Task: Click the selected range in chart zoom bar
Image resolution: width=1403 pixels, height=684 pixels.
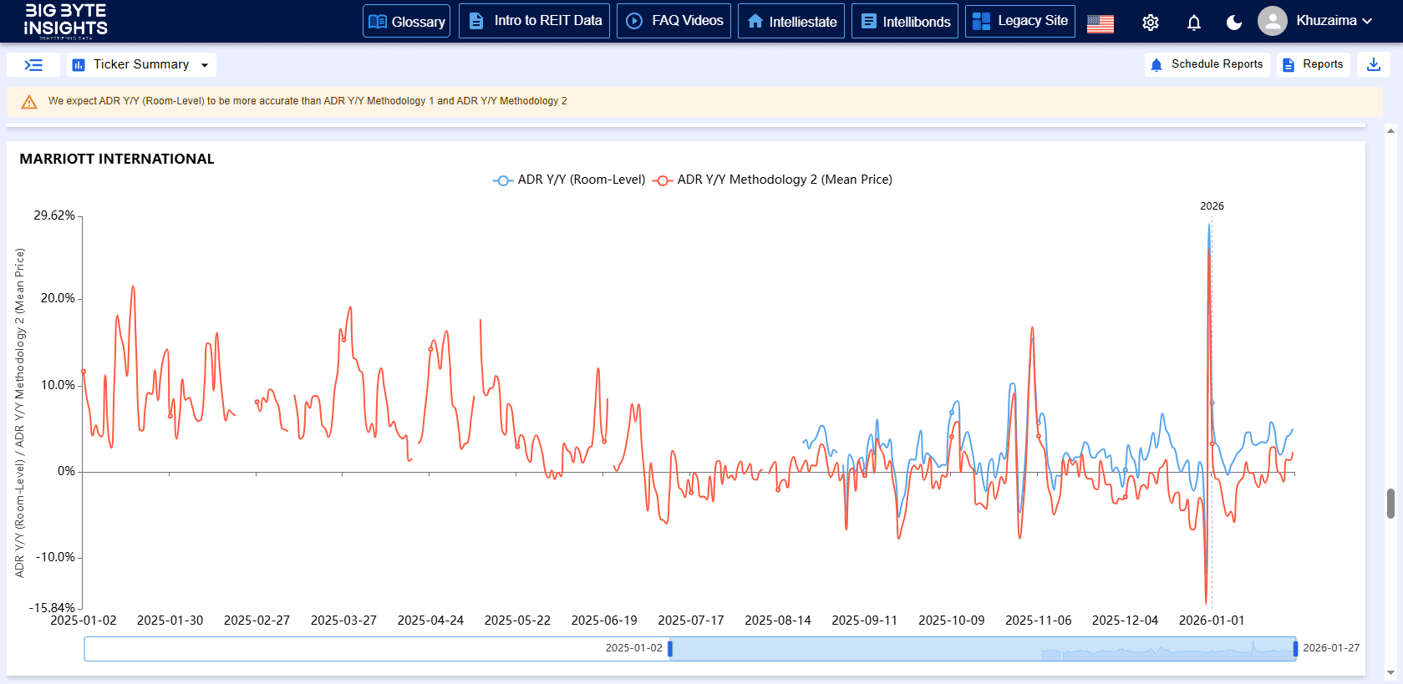Action: pos(983,649)
